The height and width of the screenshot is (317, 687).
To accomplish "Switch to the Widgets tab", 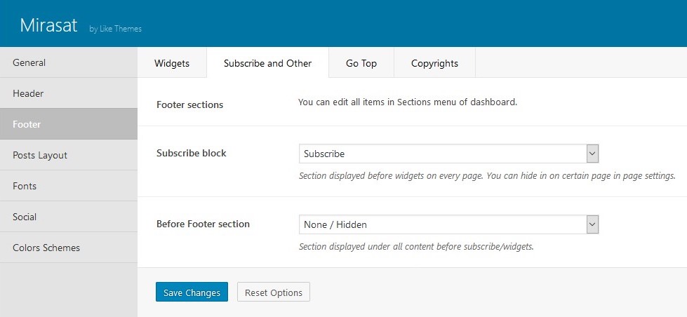I will pos(172,63).
